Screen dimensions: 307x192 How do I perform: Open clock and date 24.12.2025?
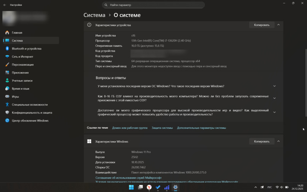(x=297, y=187)
